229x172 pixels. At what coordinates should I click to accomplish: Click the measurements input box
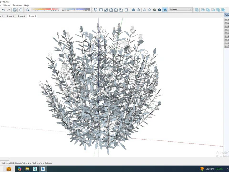[4, 159]
